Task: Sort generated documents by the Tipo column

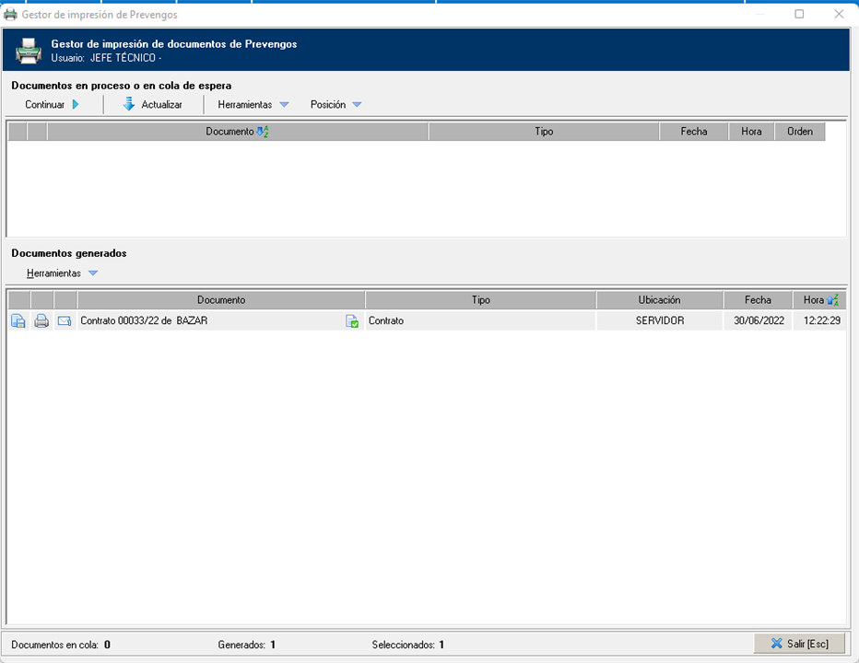Action: 480,300
